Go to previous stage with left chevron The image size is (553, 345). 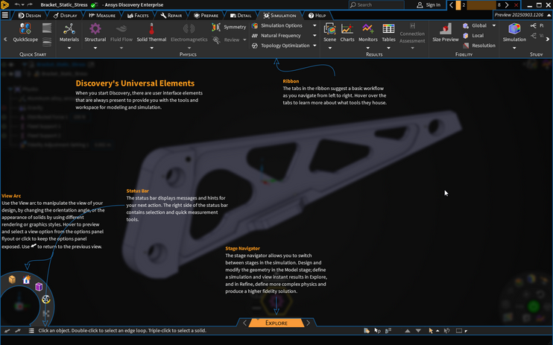[x=244, y=323]
